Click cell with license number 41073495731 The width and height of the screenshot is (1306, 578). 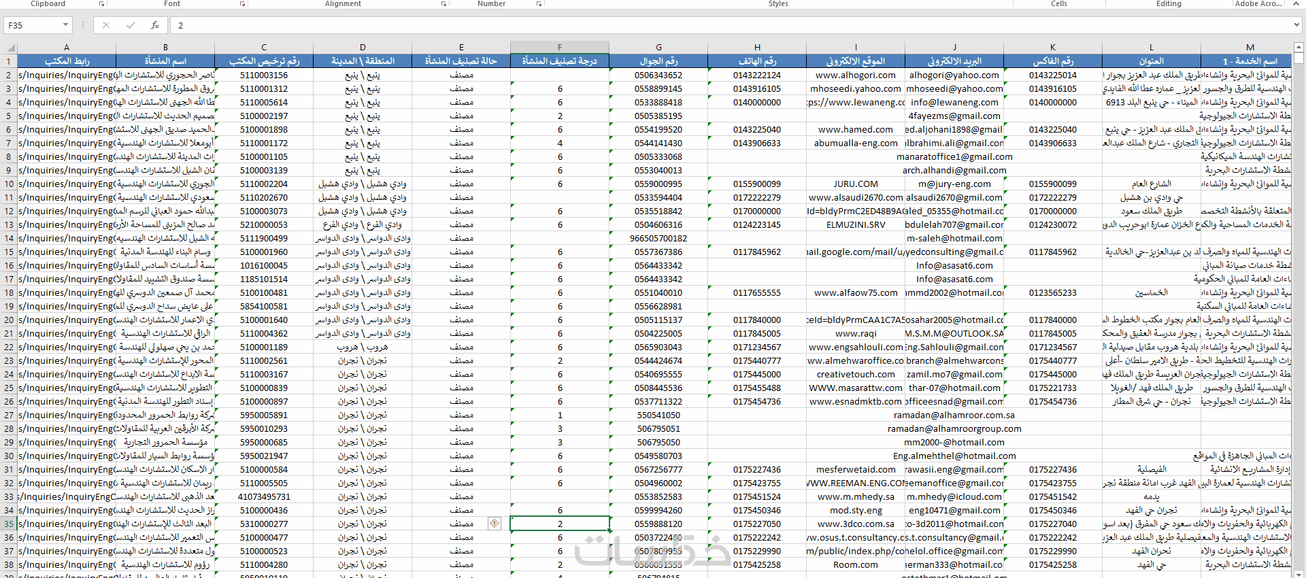click(264, 496)
